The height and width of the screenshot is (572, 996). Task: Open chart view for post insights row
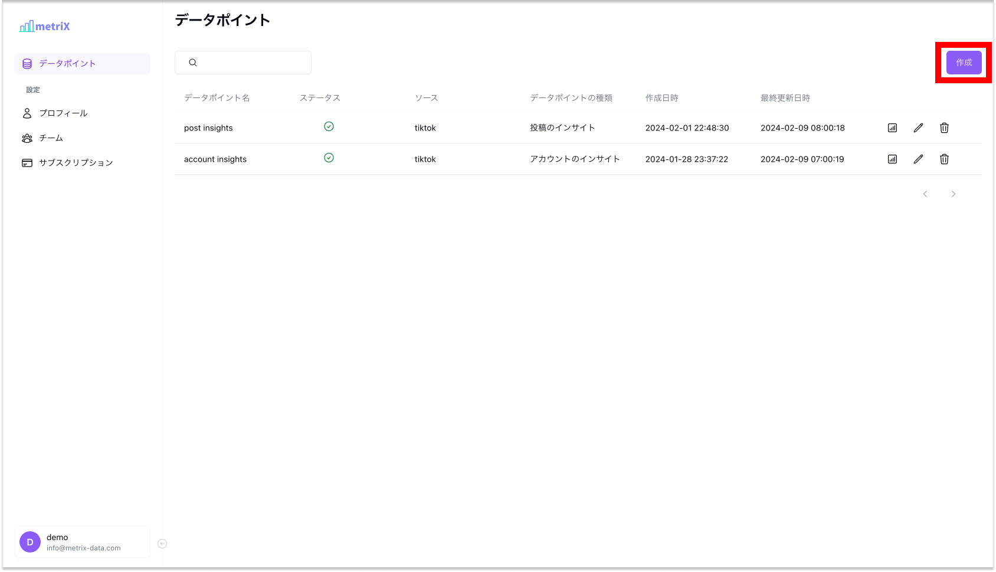(892, 128)
